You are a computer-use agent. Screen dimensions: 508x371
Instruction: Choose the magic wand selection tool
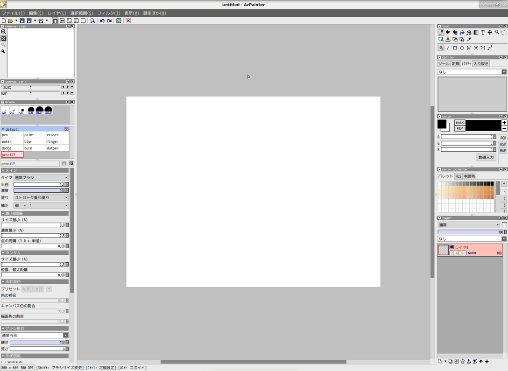[497, 33]
